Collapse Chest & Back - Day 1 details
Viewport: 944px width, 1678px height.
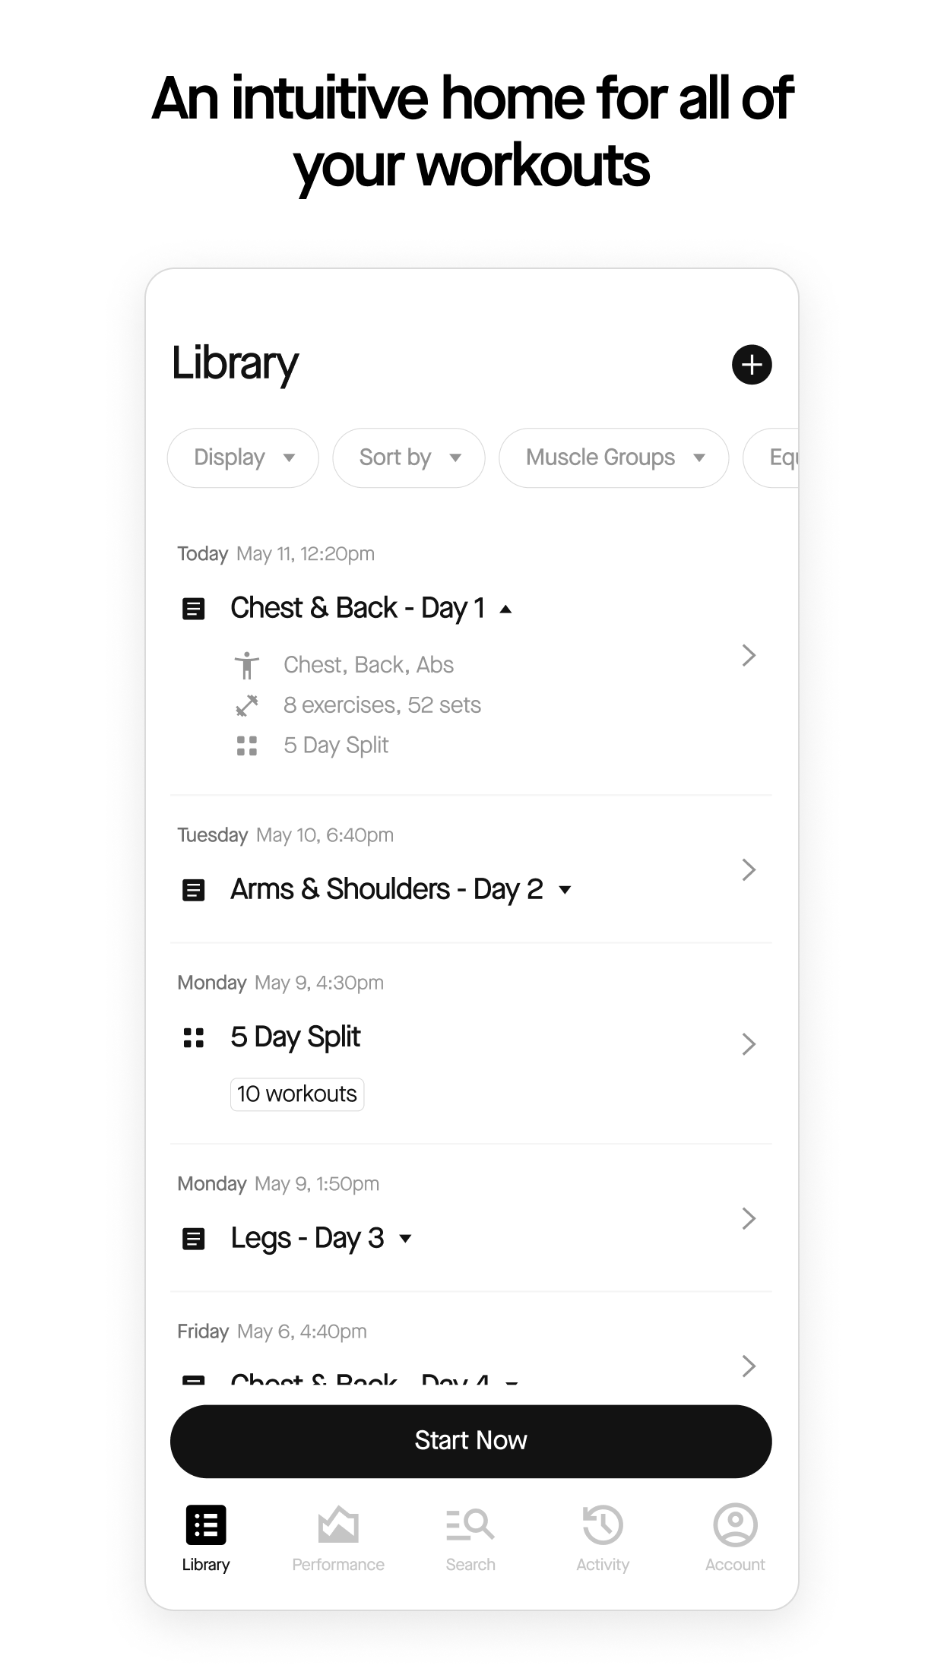(x=506, y=609)
